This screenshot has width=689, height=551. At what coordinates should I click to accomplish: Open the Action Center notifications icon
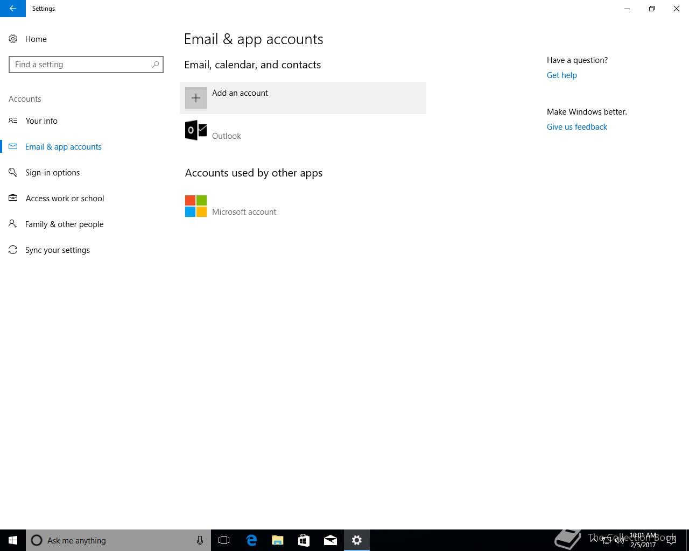pos(671,540)
